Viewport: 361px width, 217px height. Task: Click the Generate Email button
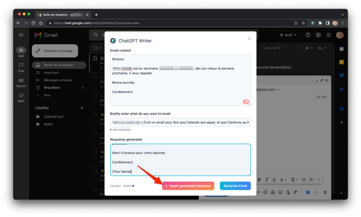click(235, 186)
